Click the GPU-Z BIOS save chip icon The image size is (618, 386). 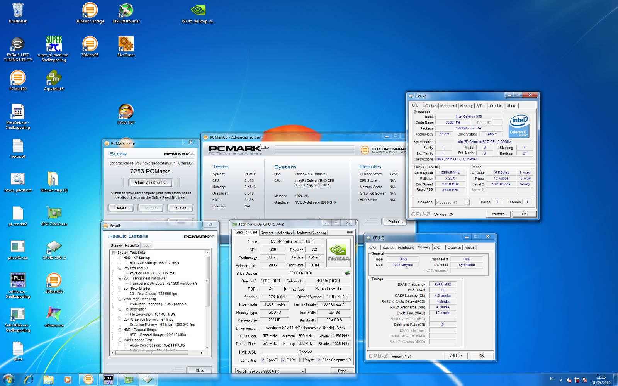347,273
